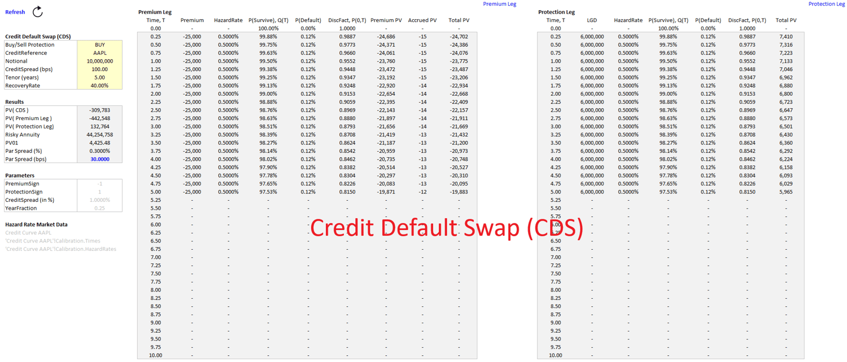Click the Premium Leg table title
Image resolution: width=847 pixels, height=362 pixels.
coord(155,12)
